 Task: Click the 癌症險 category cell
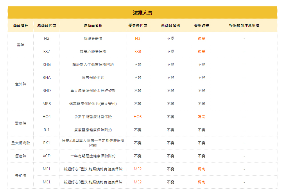tap(21, 156)
